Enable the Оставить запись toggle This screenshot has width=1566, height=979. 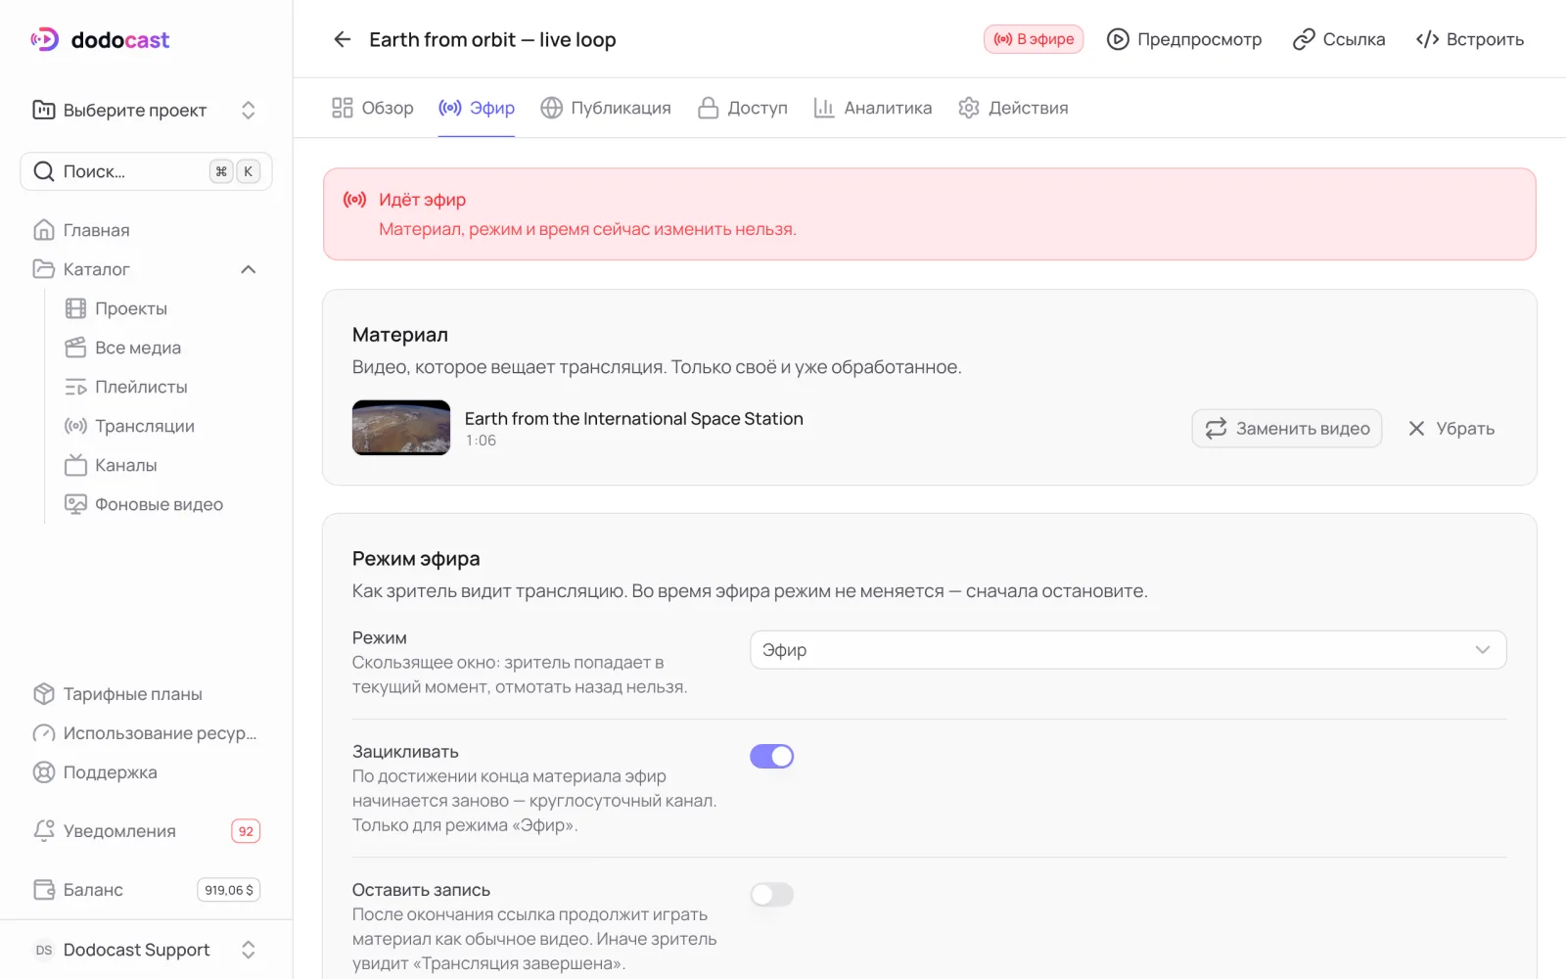(771, 894)
